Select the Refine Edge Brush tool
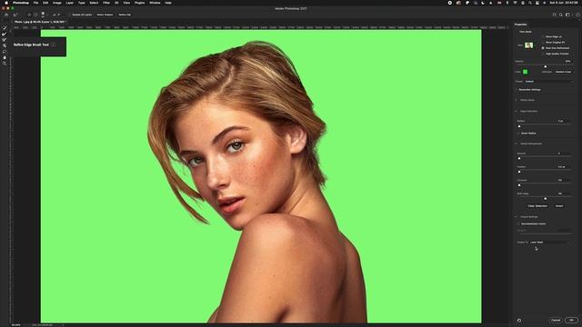 5,35
